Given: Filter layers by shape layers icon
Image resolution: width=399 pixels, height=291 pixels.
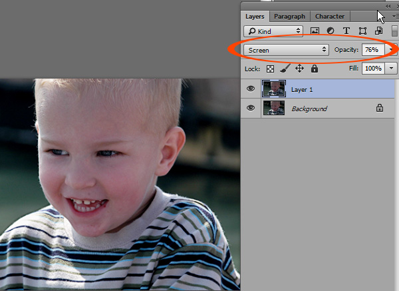Looking at the screenshot, I should coord(362,31).
